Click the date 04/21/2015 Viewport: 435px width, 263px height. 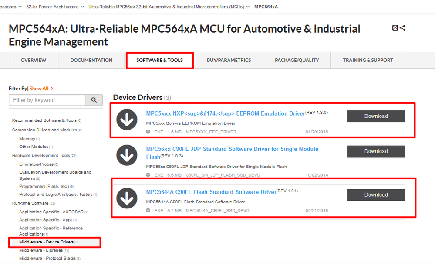pyautogui.click(x=317, y=211)
